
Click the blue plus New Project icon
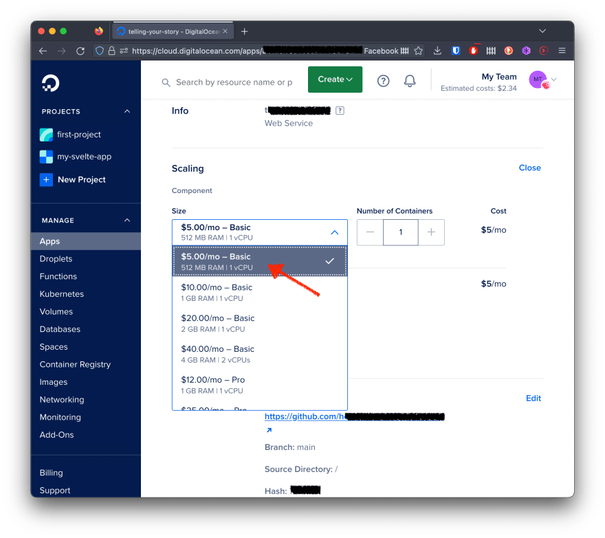coord(46,179)
